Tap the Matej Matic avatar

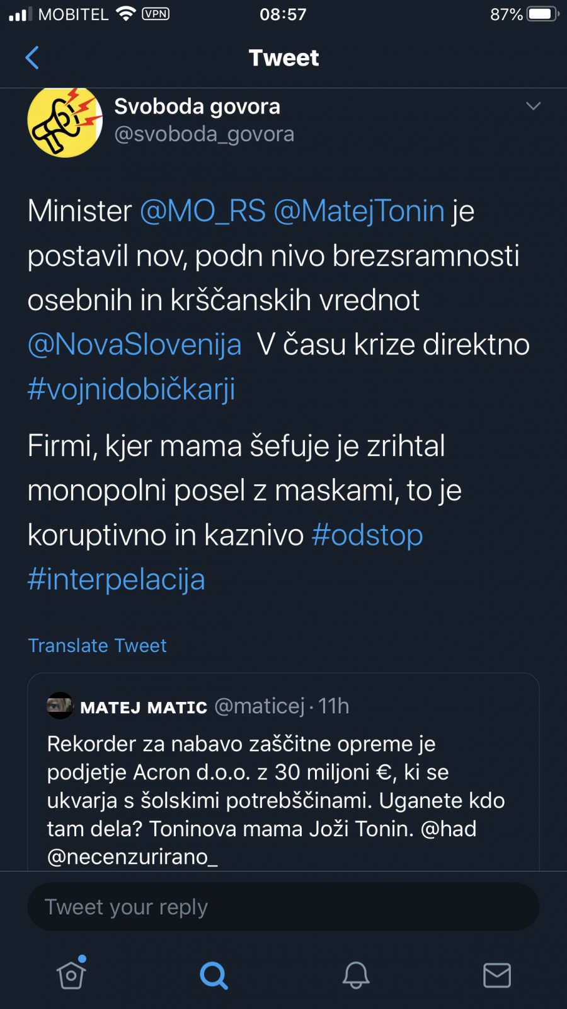point(60,706)
